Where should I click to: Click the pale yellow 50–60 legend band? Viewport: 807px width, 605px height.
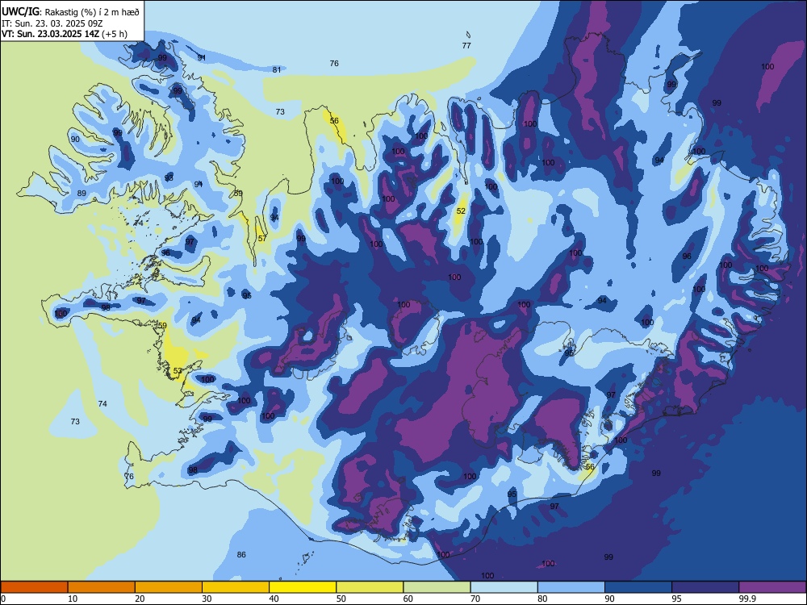[370, 587]
